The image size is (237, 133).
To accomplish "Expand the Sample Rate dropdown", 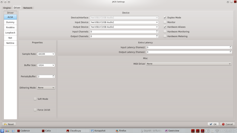I will [x=46, y=54].
